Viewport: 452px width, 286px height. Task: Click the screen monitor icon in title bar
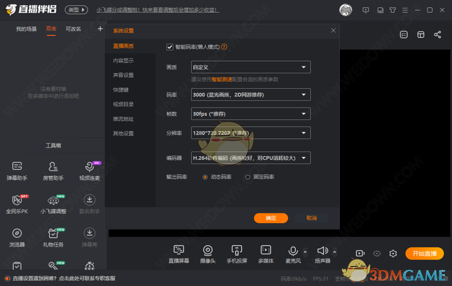point(366,10)
